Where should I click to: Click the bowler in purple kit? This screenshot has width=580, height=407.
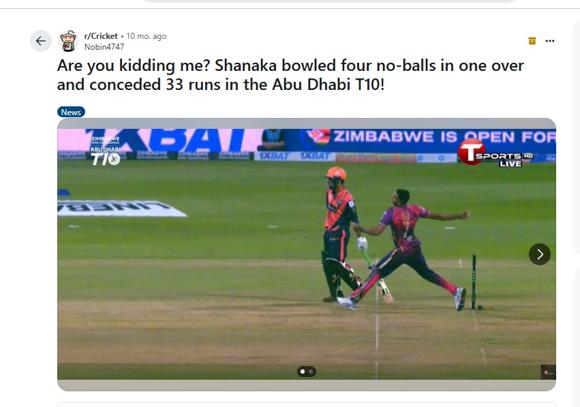click(x=405, y=250)
